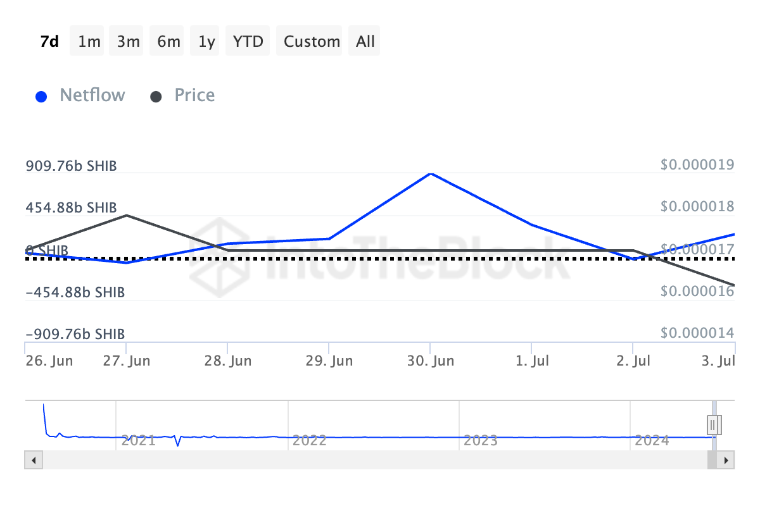
Task: Switch to YTD range
Action: (x=248, y=42)
